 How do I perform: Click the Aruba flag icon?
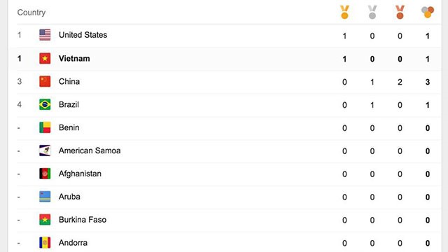point(45,197)
